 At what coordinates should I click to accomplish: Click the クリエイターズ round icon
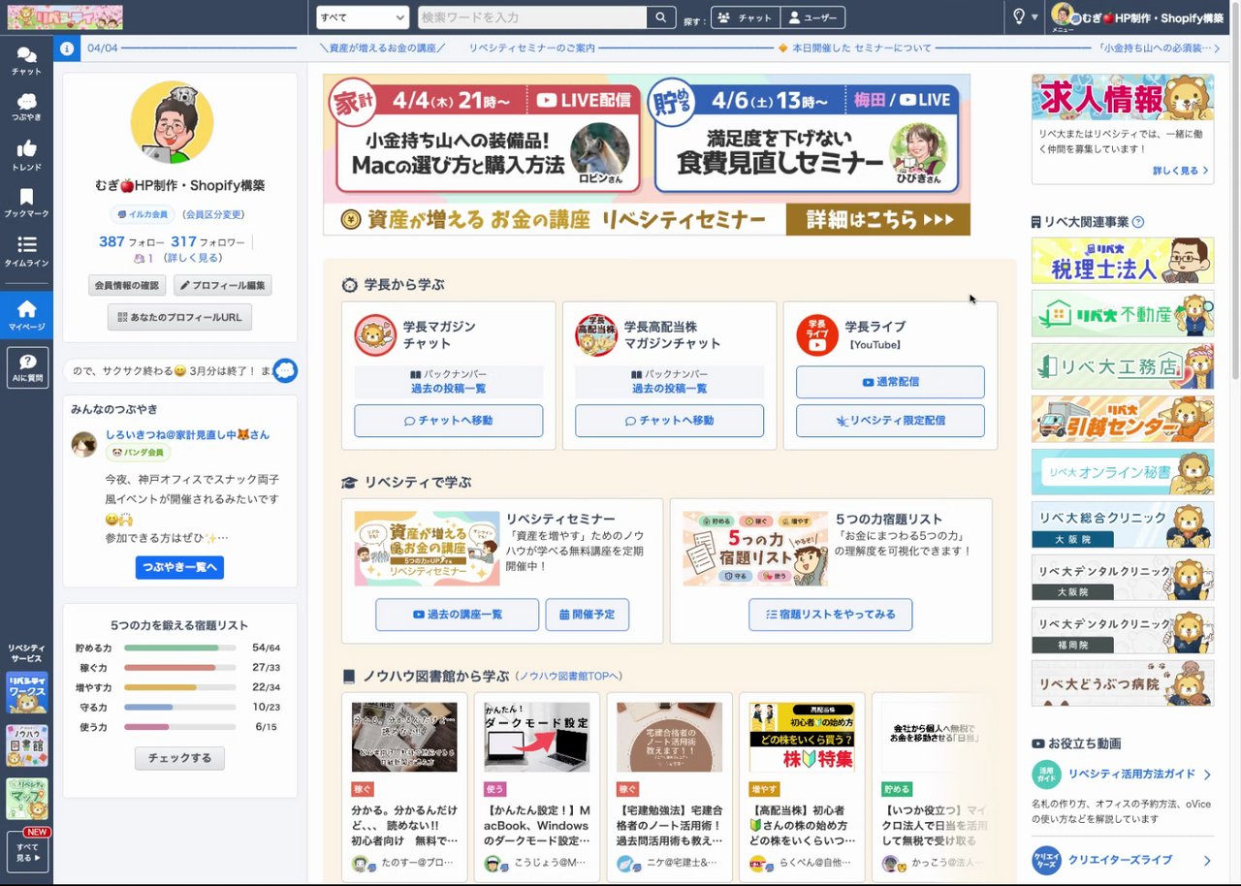coord(1046,860)
